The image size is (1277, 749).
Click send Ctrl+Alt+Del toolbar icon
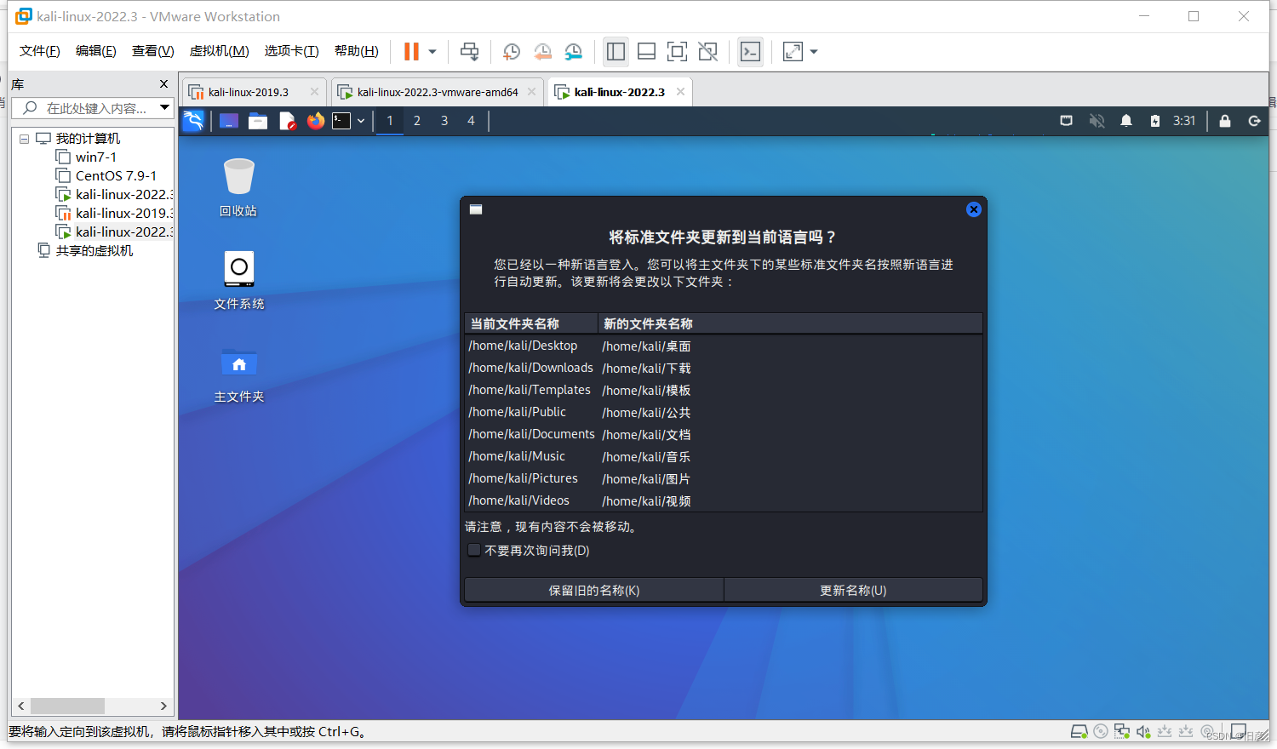click(469, 52)
